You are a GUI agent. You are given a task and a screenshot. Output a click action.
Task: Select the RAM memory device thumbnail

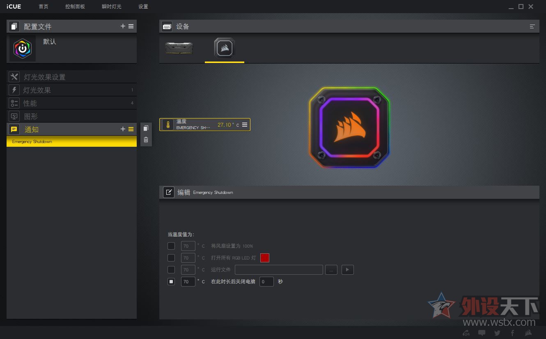[179, 48]
